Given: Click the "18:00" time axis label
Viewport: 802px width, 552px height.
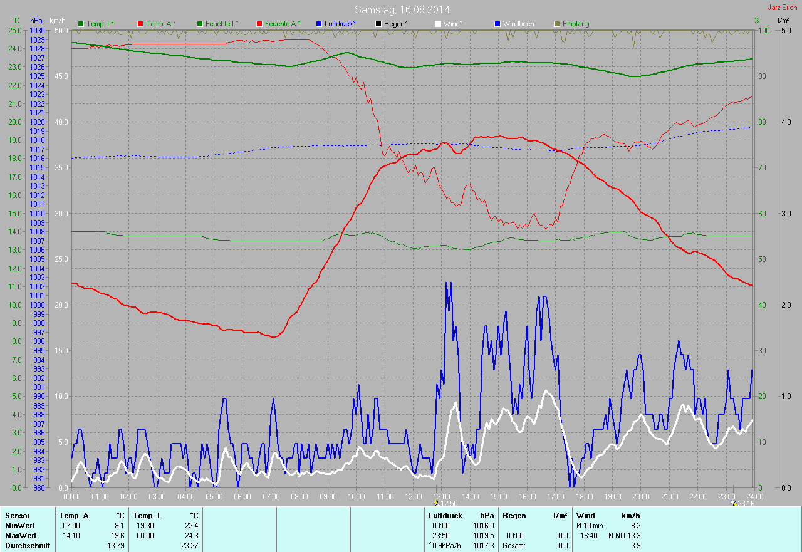Looking at the screenshot, I should pyautogui.click(x=584, y=496).
